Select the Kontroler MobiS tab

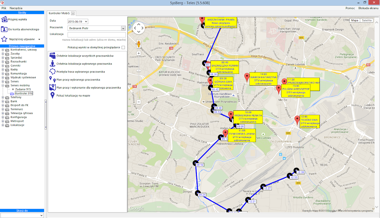click(x=59, y=13)
